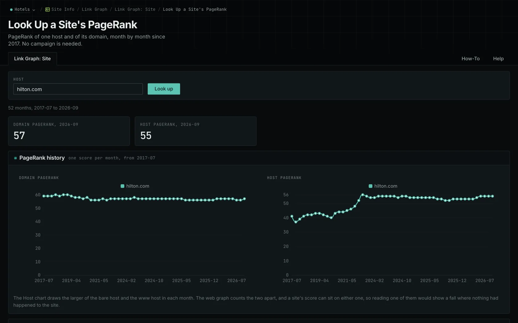
Task: Open the How-To menu item
Action: pos(471,59)
